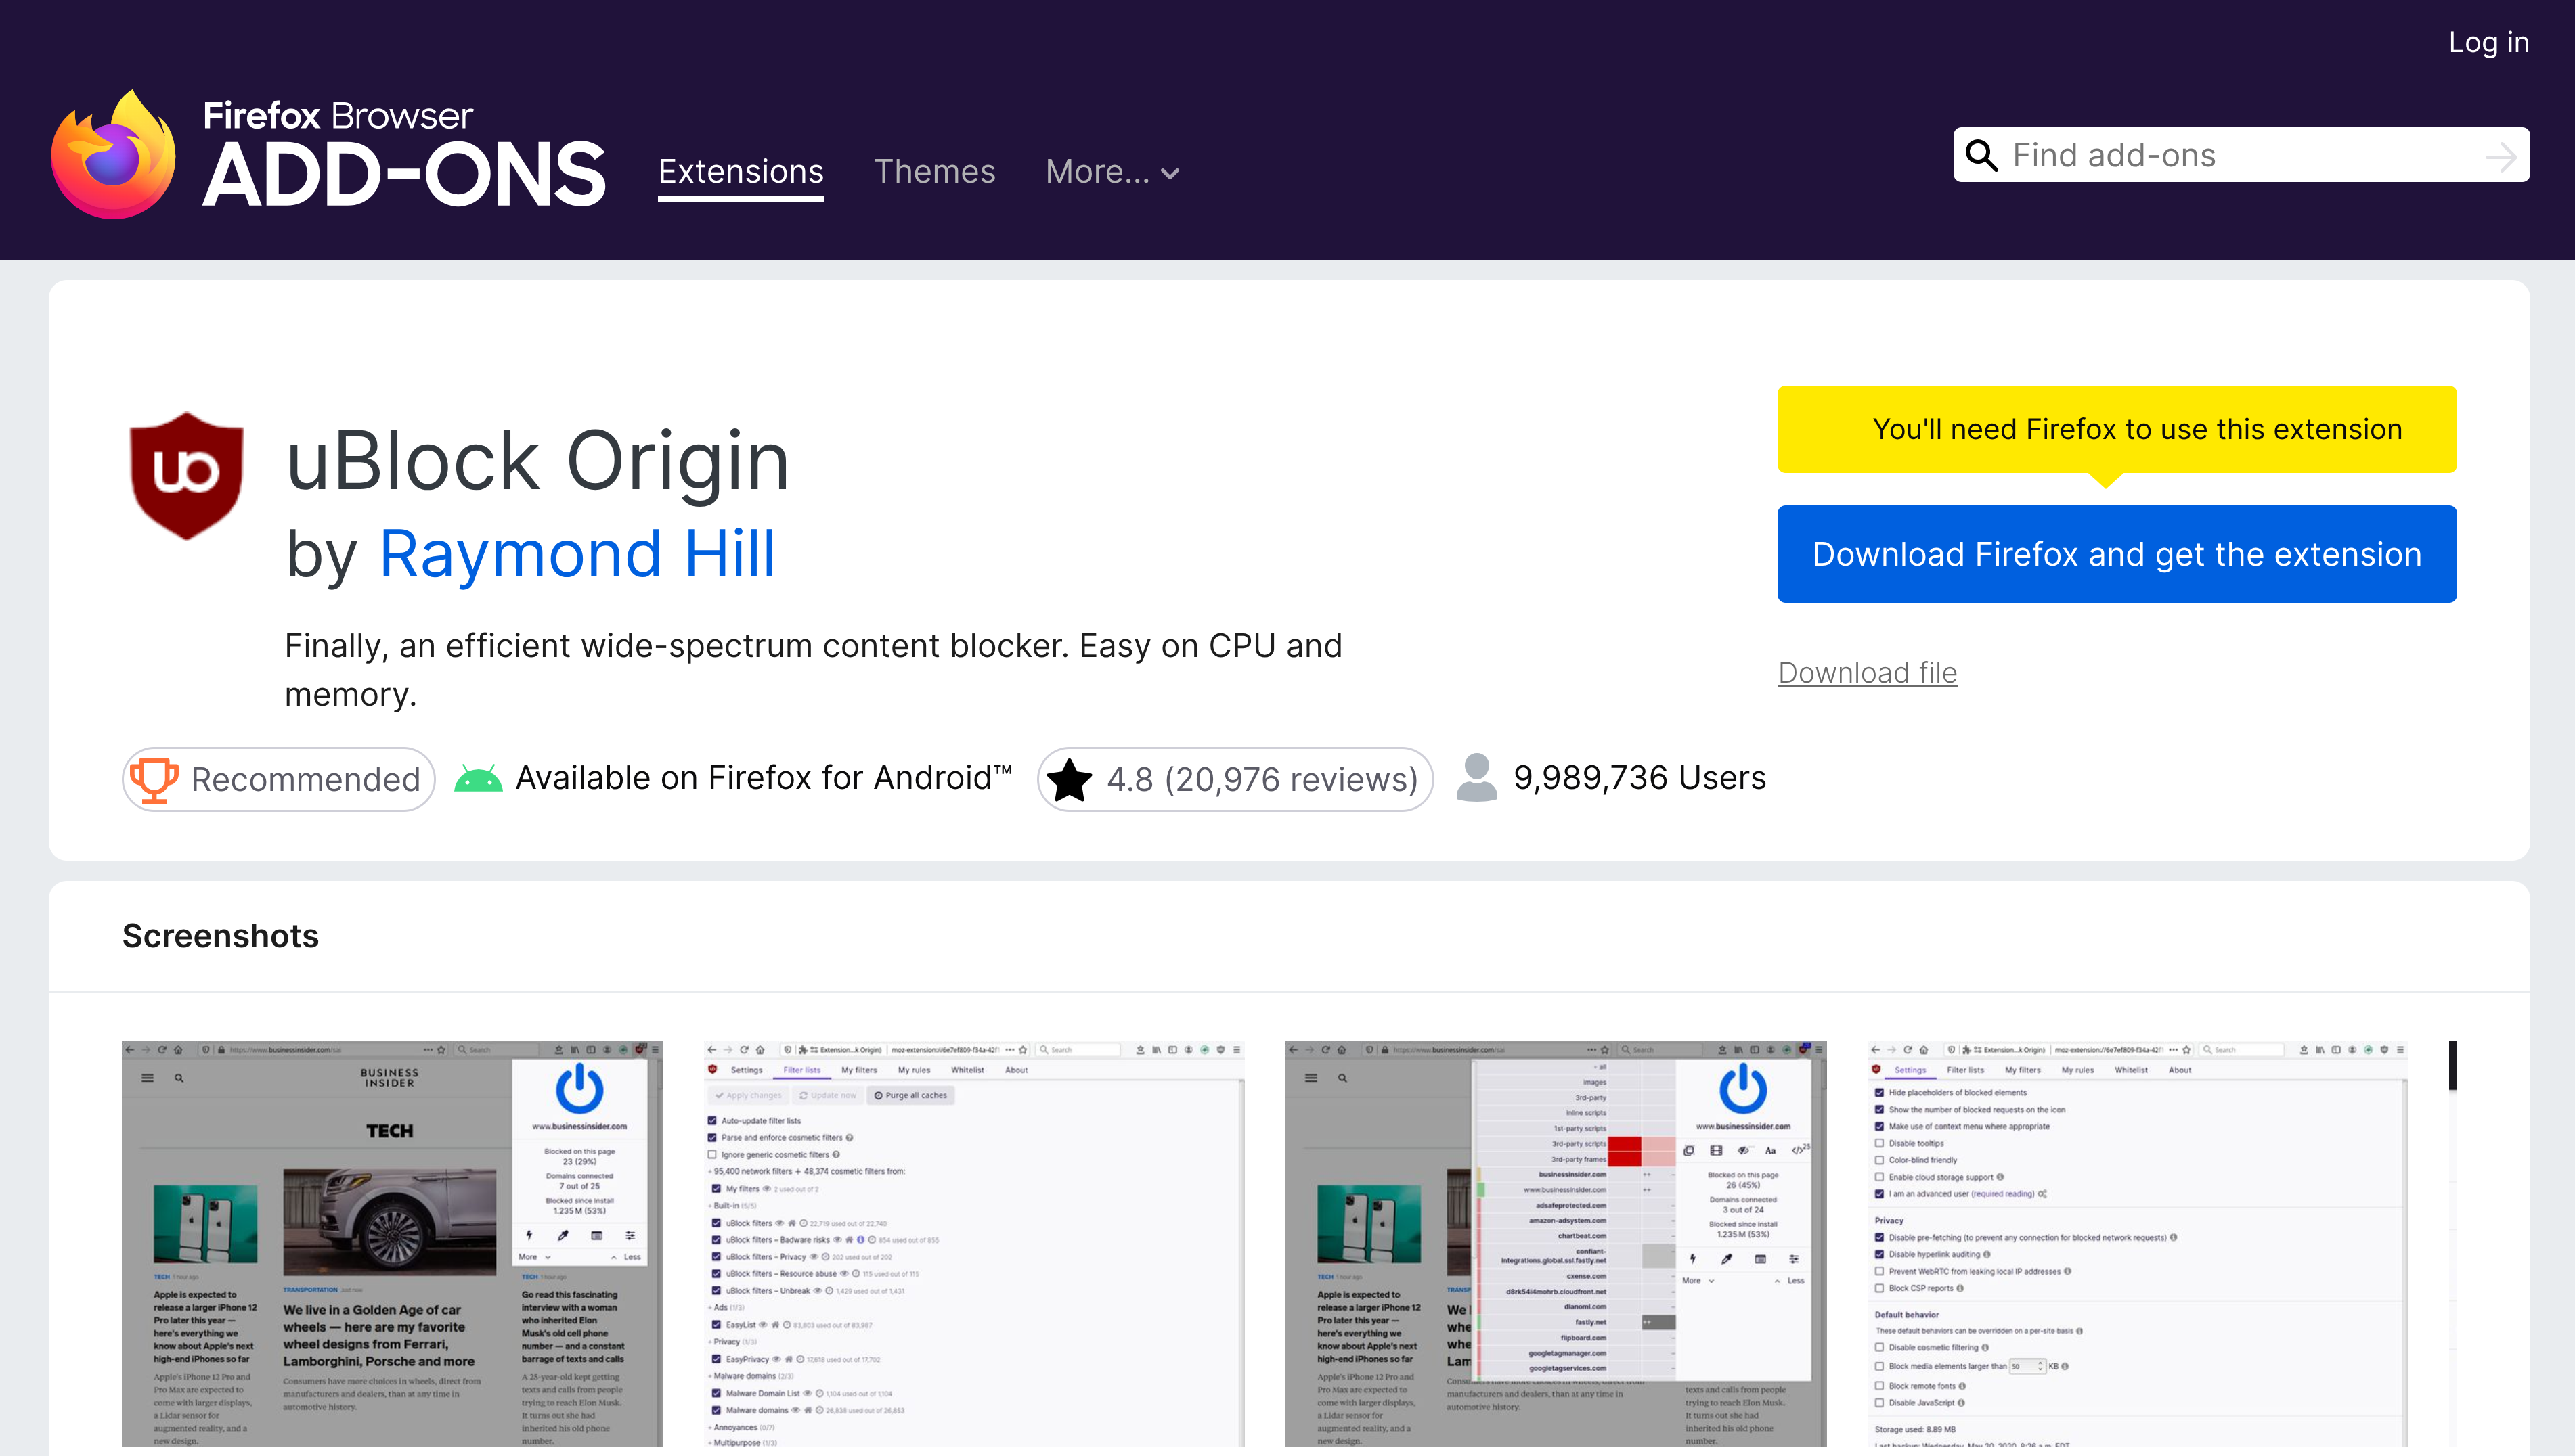Open the 4.8 (20,976 reviews) rating link

pyautogui.click(x=1235, y=779)
